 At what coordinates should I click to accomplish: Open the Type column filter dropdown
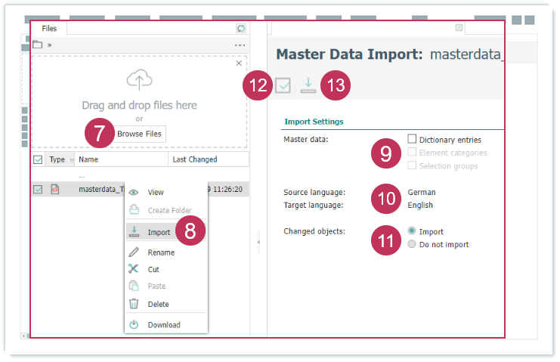[72, 160]
